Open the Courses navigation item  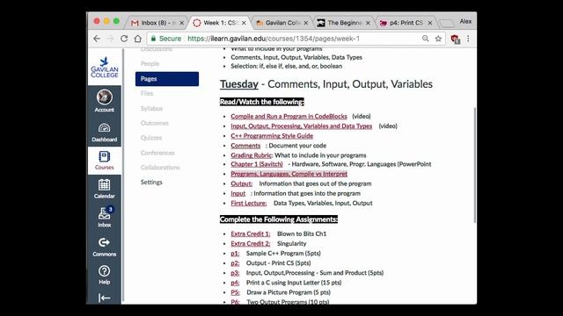[x=104, y=160]
